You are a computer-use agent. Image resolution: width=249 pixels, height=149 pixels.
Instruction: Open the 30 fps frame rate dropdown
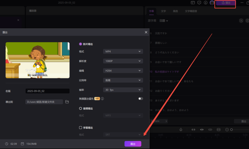pyautogui.click(x=123, y=90)
